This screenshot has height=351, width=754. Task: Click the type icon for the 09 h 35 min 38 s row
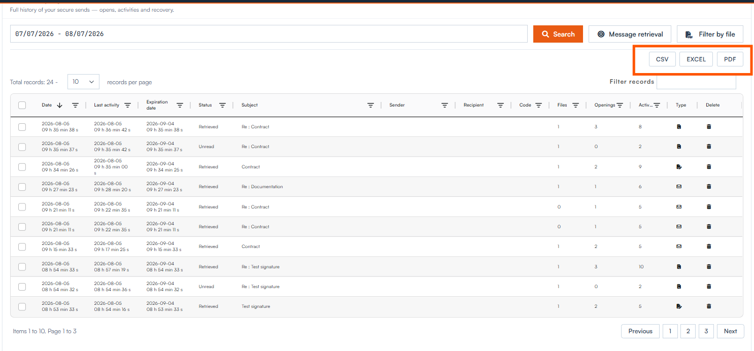[679, 127]
